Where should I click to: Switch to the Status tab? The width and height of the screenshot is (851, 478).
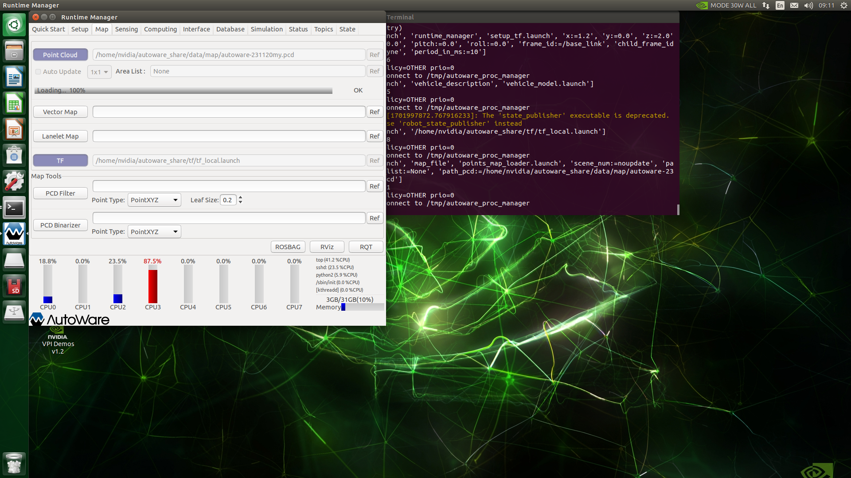(x=298, y=29)
